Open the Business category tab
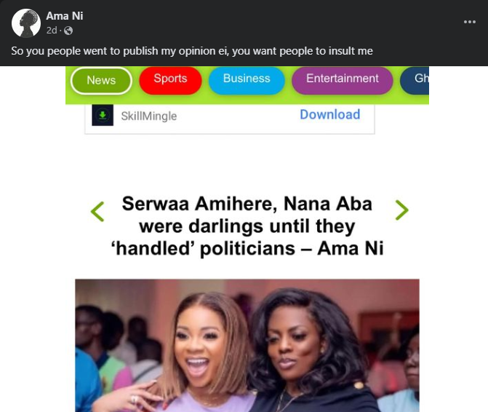The width and height of the screenshot is (488, 412). [247, 79]
